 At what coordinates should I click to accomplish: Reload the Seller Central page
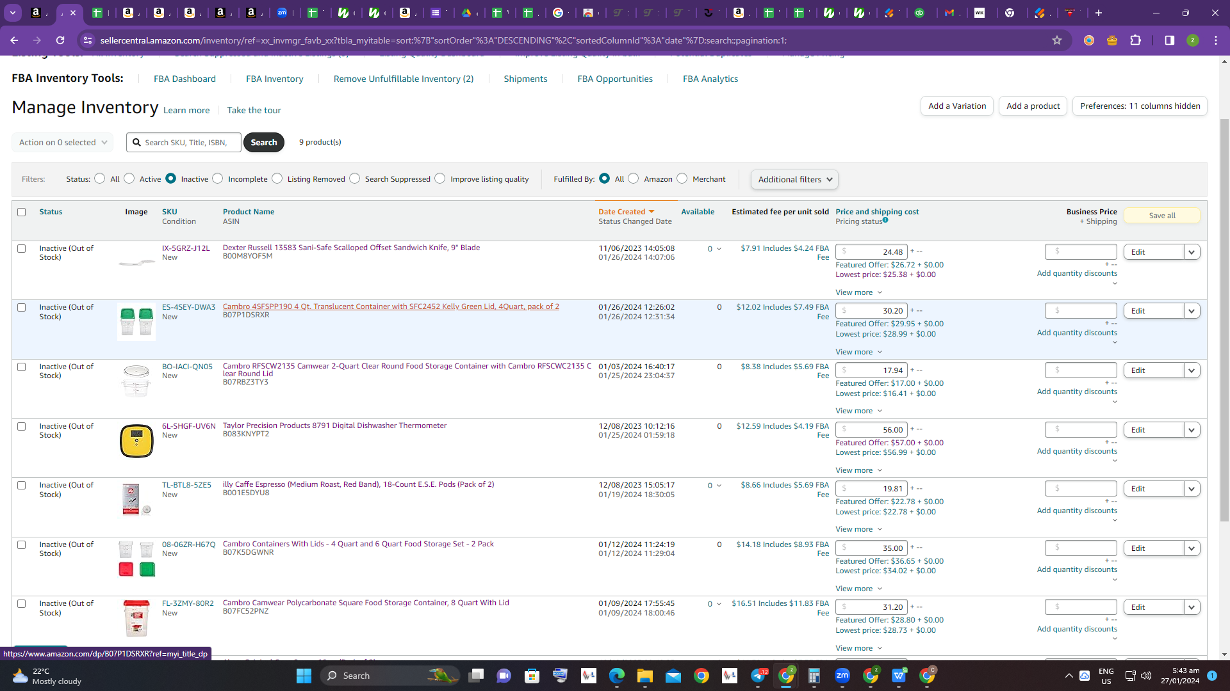click(x=60, y=40)
